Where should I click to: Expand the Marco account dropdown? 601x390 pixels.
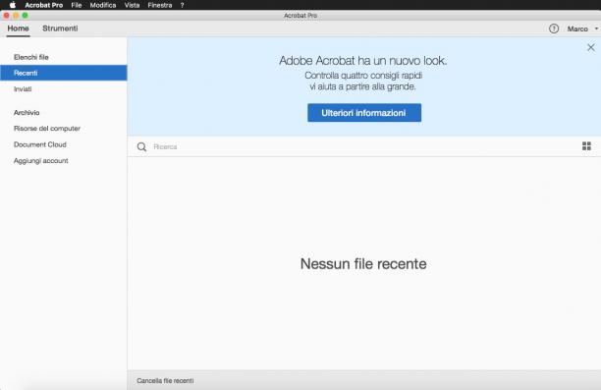(x=582, y=28)
